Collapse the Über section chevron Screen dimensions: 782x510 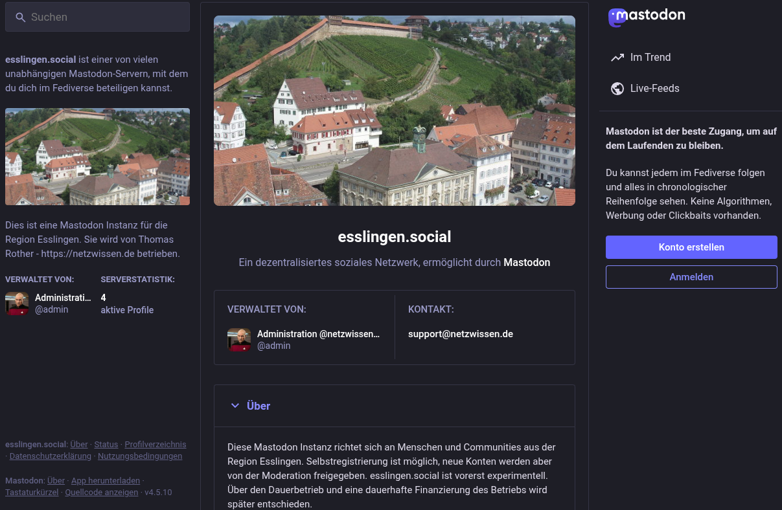235,406
